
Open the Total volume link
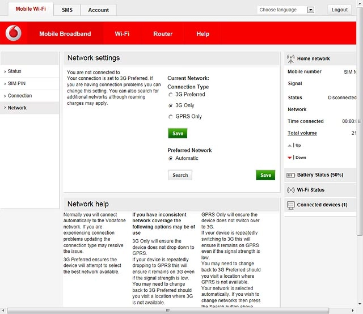(x=302, y=133)
